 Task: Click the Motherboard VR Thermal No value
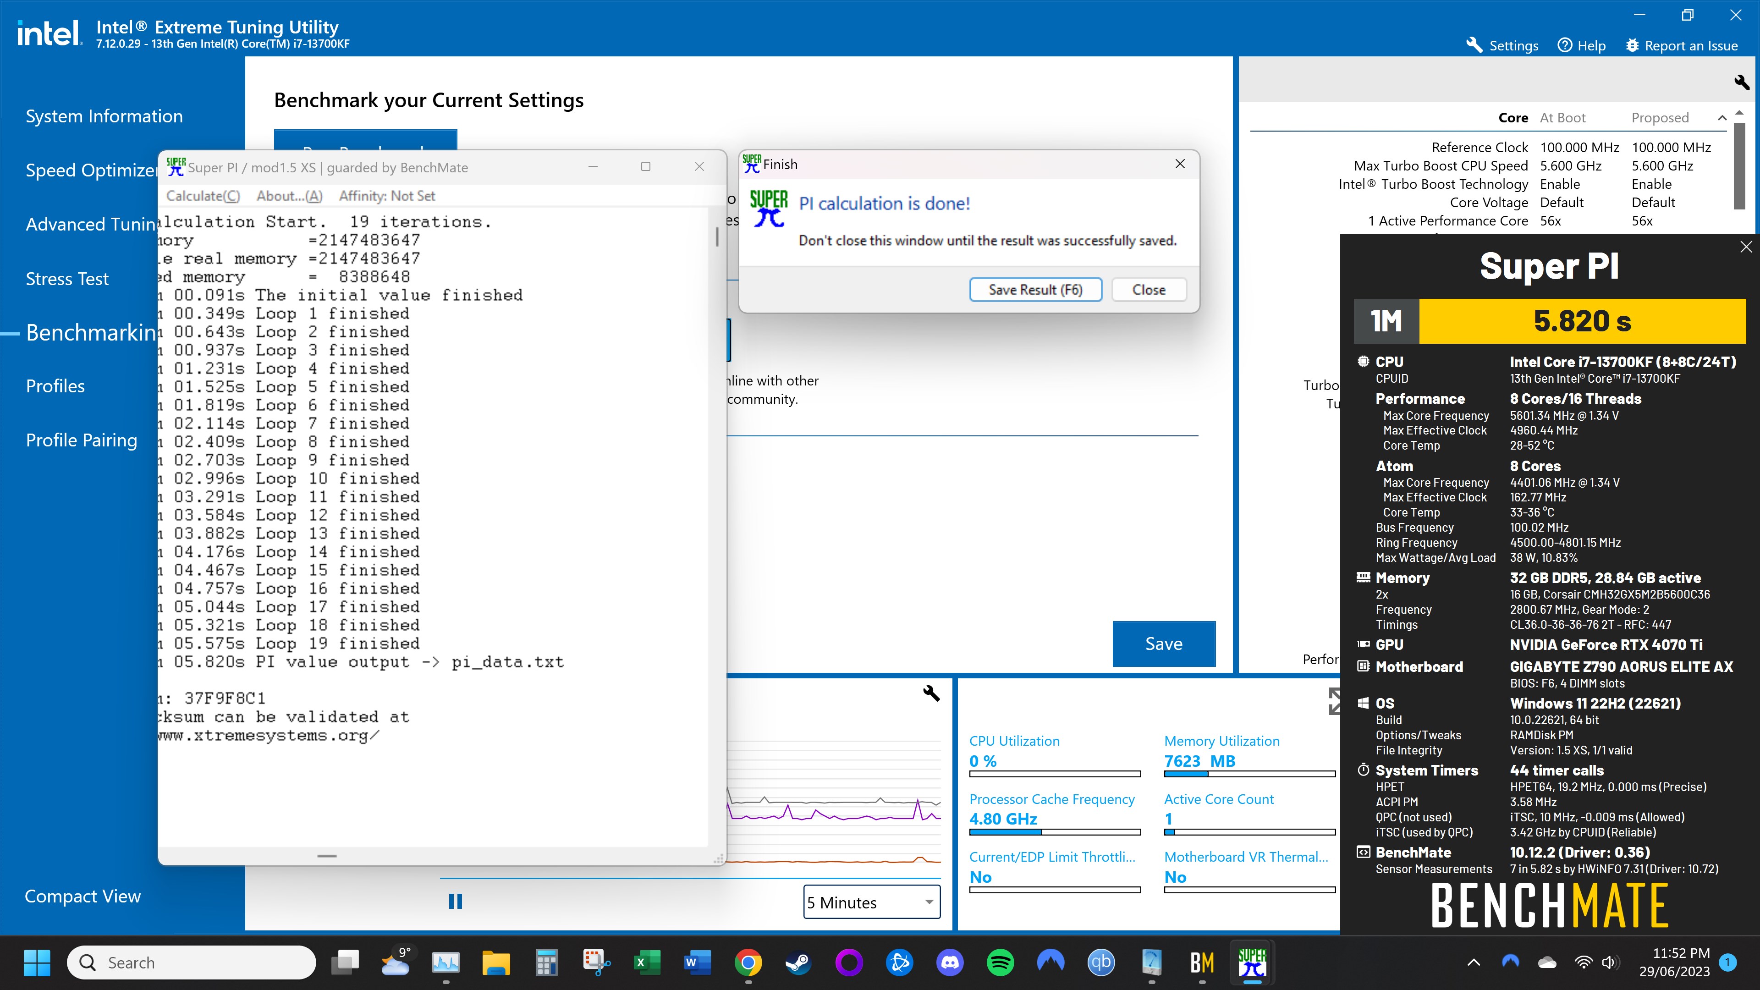click(1175, 877)
